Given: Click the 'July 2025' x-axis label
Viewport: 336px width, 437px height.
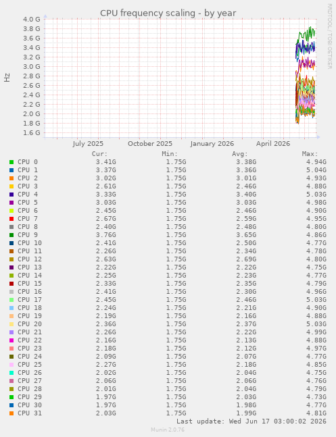Looking at the screenshot, I should tap(88, 144).
